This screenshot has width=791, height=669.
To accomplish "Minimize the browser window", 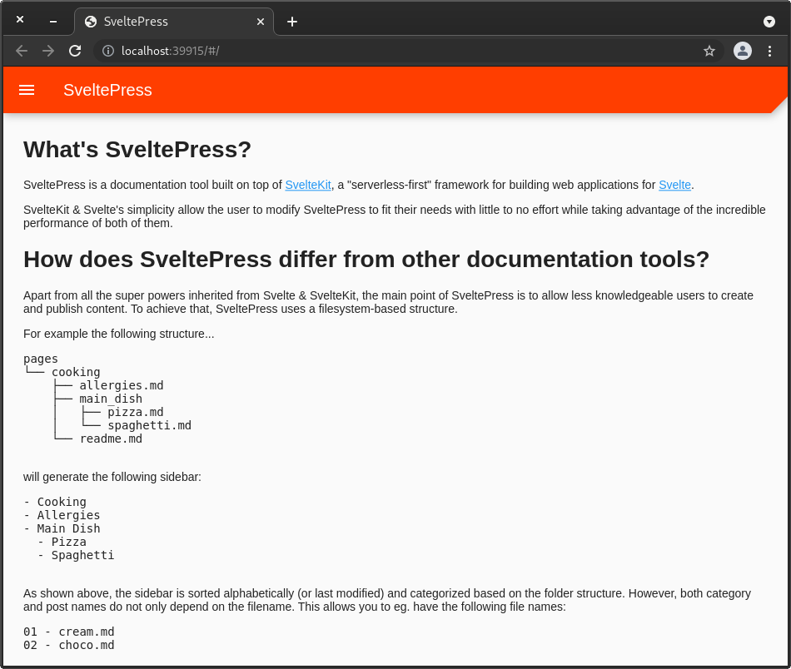I will (53, 22).
